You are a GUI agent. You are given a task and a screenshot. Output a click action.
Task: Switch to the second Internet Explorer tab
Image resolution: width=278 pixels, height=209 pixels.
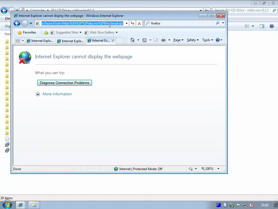[x=71, y=41]
